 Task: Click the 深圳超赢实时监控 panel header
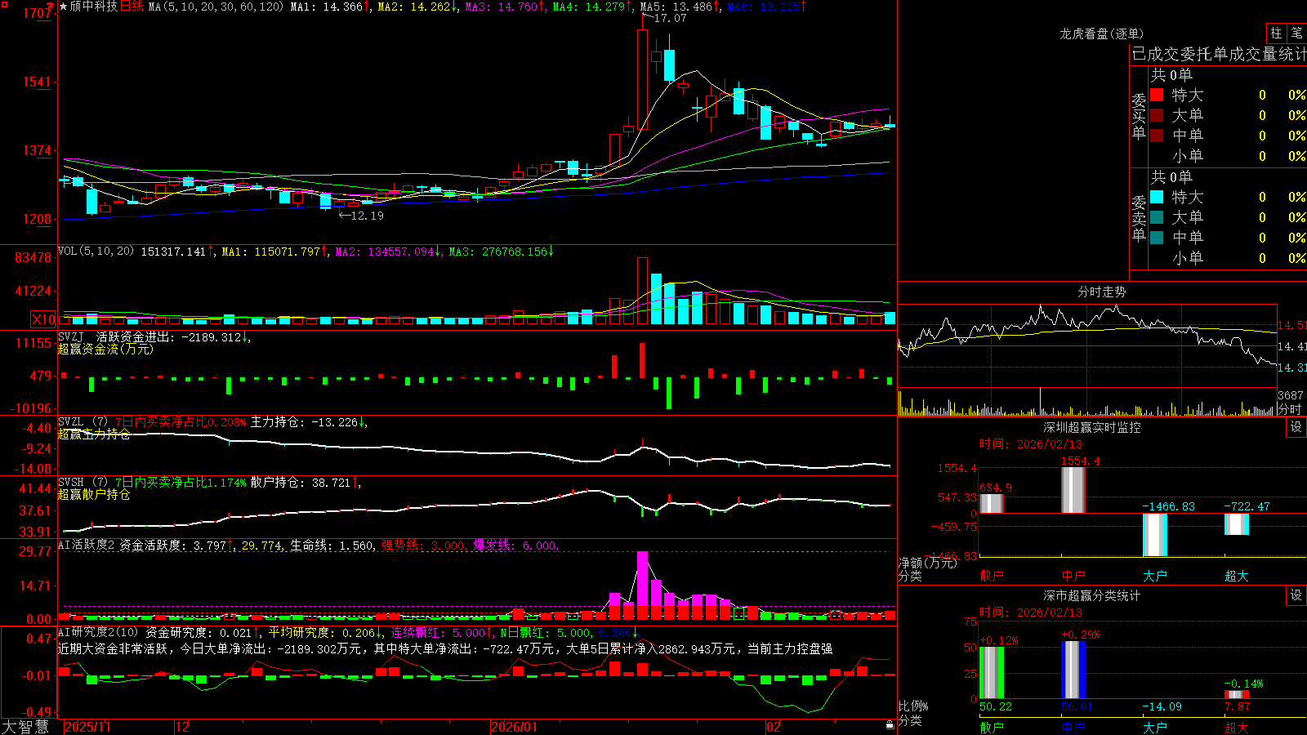point(1091,427)
